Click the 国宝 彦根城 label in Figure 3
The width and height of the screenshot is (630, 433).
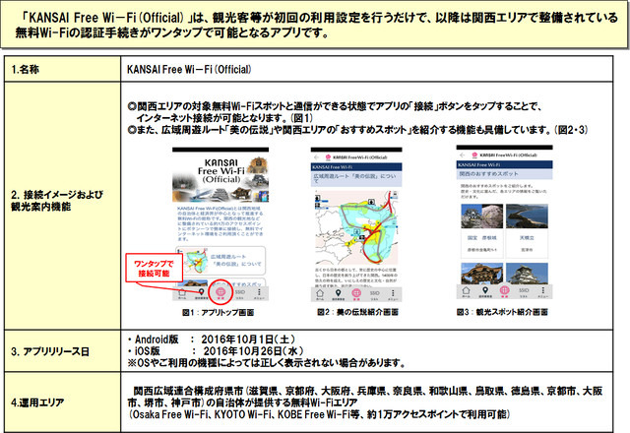481,238
